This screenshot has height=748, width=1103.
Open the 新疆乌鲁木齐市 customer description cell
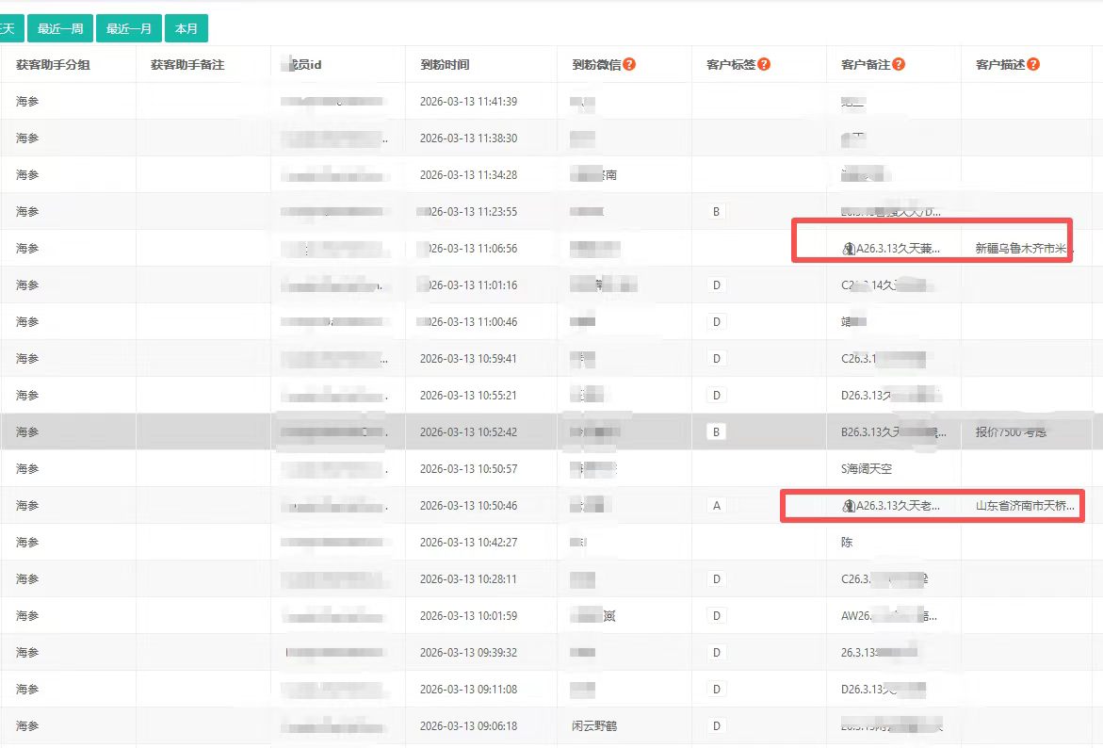pos(1024,249)
